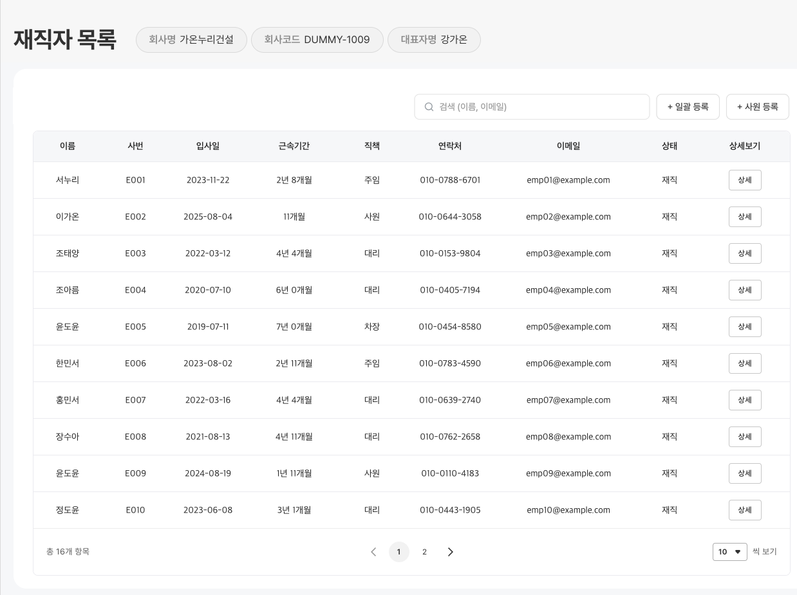Screen dimensions: 797x595
Task: Select the name cell 정도윤
Action: coord(68,510)
